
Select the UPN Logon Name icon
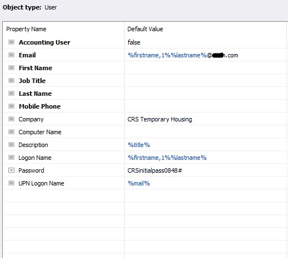(11, 183)
